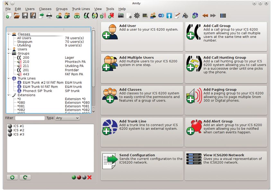This screenshot has width=273, height=190.
Task: Expand the Users tree node arrow
Action: coord(8,49)
